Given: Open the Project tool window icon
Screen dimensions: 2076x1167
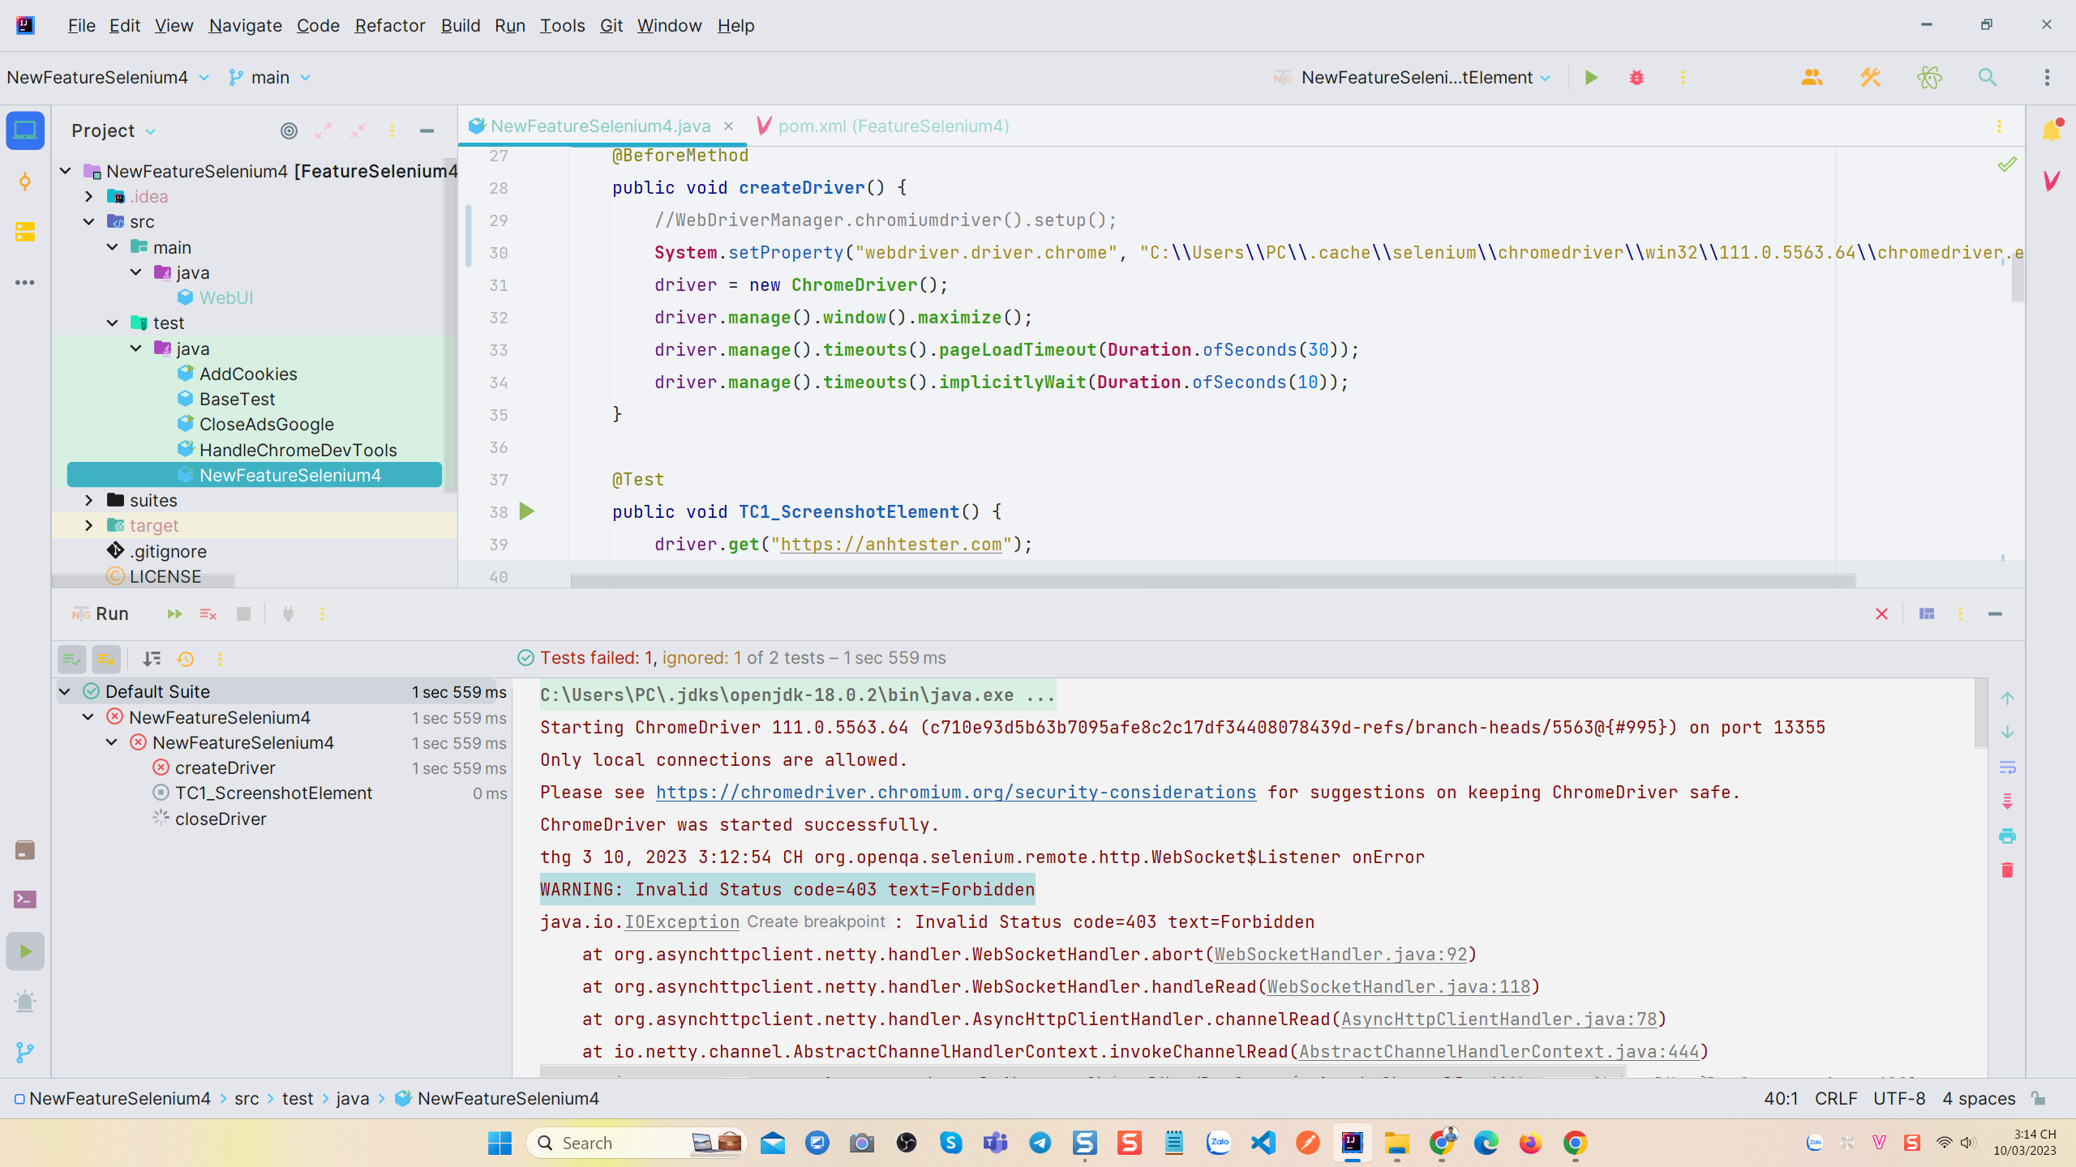Looking at the screenshot, I should pyautogui.click(x=25, y=130).
